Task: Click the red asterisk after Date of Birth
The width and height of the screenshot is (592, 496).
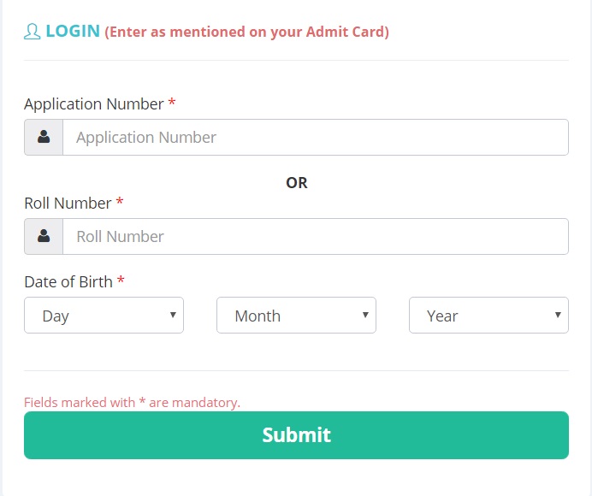Action: 121,280
